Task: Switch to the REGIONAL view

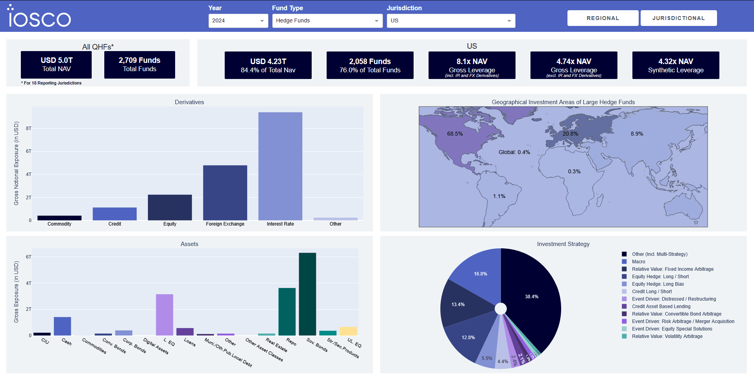Action: pyautogui.click(x=602, y=18)
